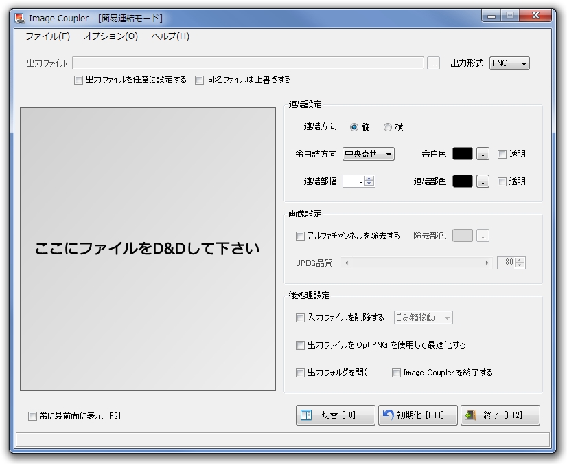Select the 横 concatenation direction
The width and height of the screenshot is (567, 464).
coord(388,126)
